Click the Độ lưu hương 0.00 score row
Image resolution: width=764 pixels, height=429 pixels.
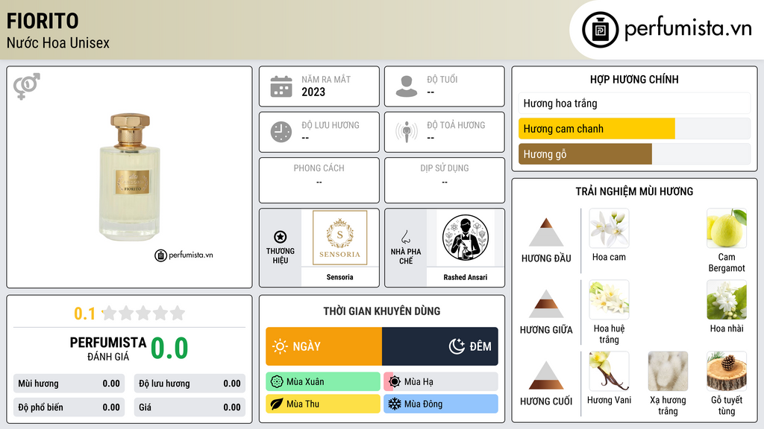coord(190,384)
